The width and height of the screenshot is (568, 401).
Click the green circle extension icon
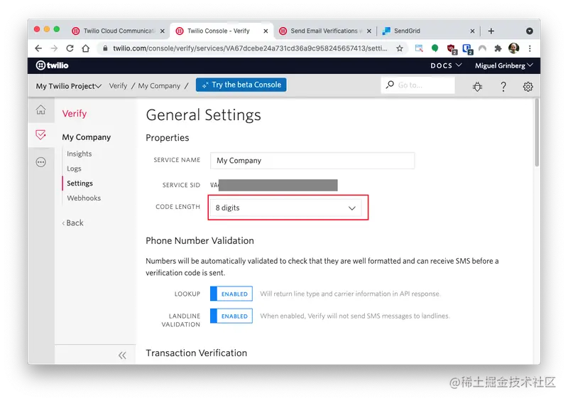(x=435, y=48)
